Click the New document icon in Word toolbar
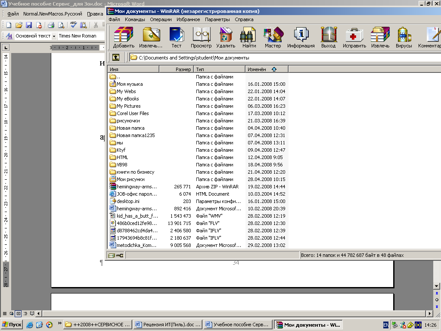441x331 pixels. coord(9,25)
